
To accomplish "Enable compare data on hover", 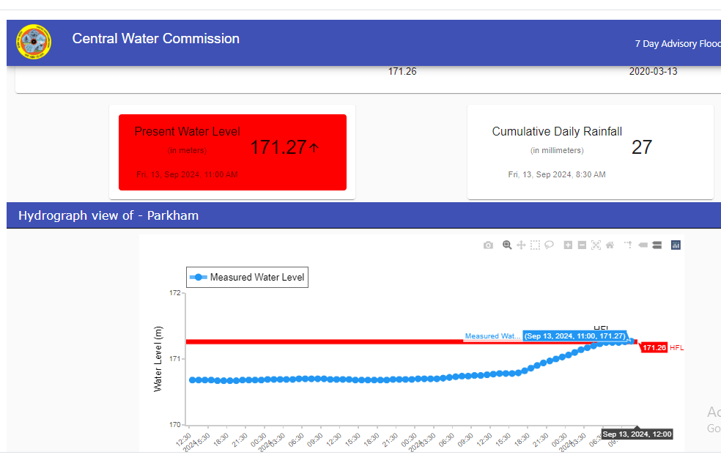I will click(657, 245).
